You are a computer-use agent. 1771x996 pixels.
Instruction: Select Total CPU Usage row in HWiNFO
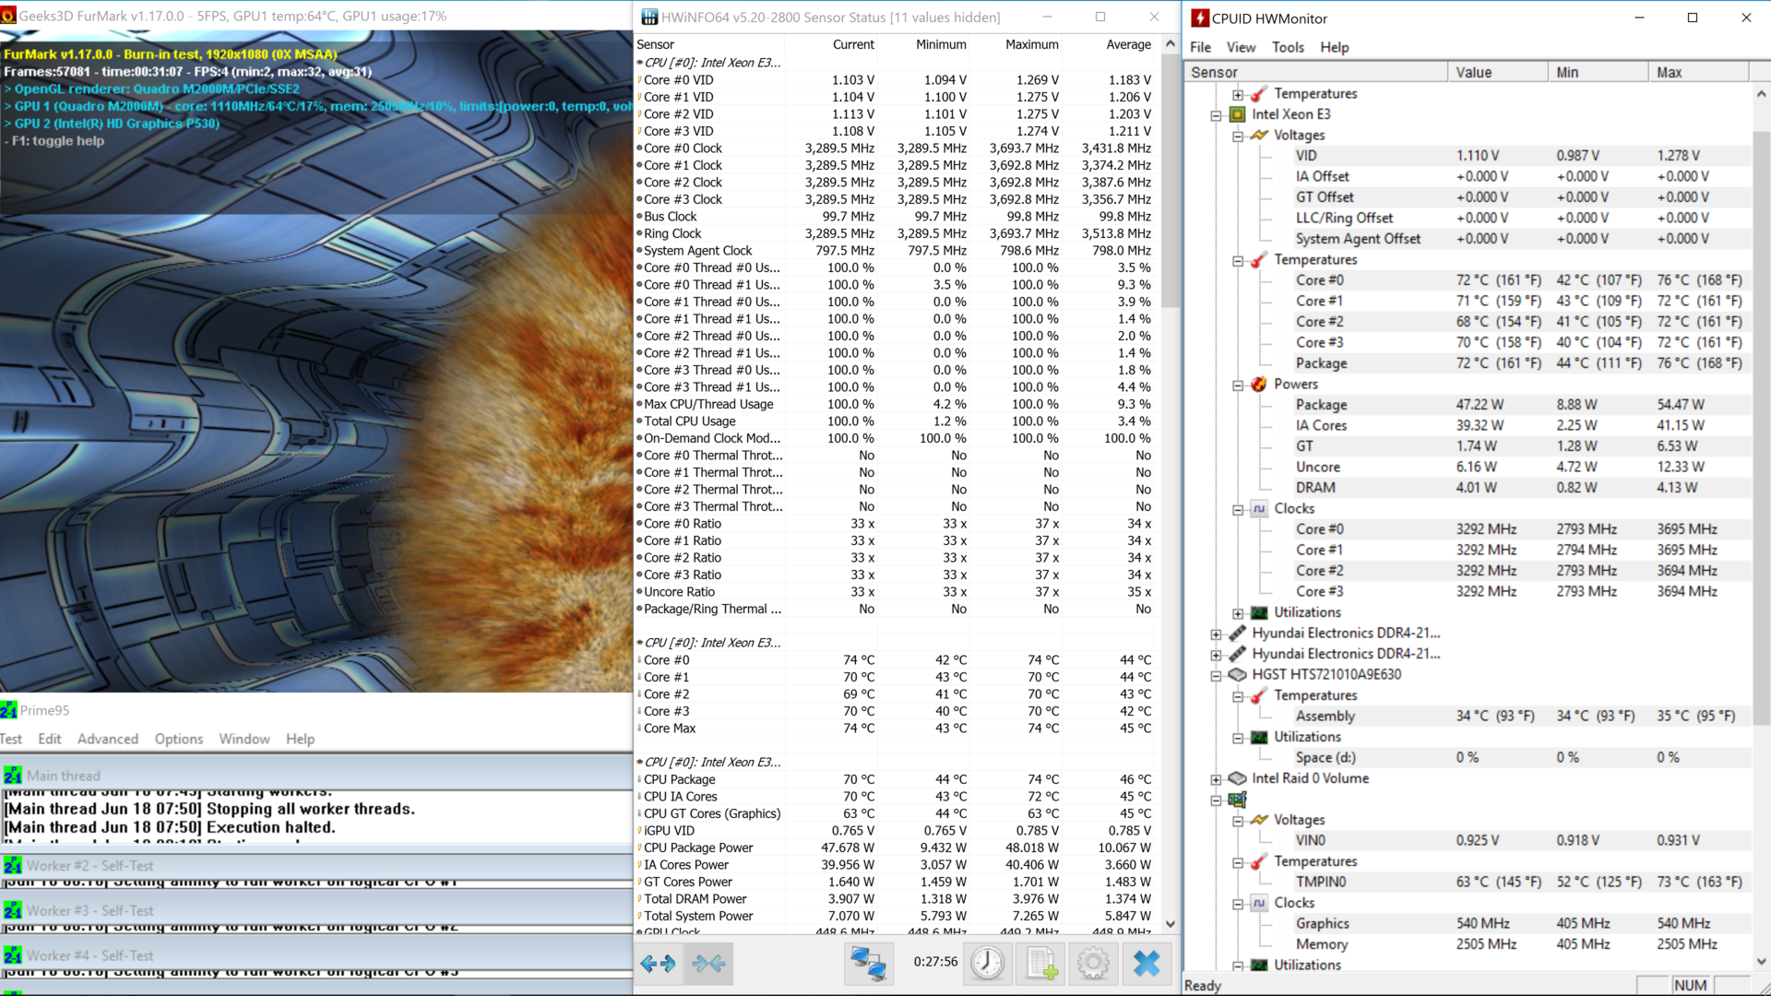click(895, 421)
